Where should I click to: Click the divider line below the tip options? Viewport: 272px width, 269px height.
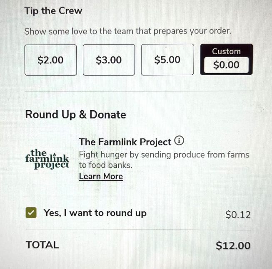tap(138, 91)
